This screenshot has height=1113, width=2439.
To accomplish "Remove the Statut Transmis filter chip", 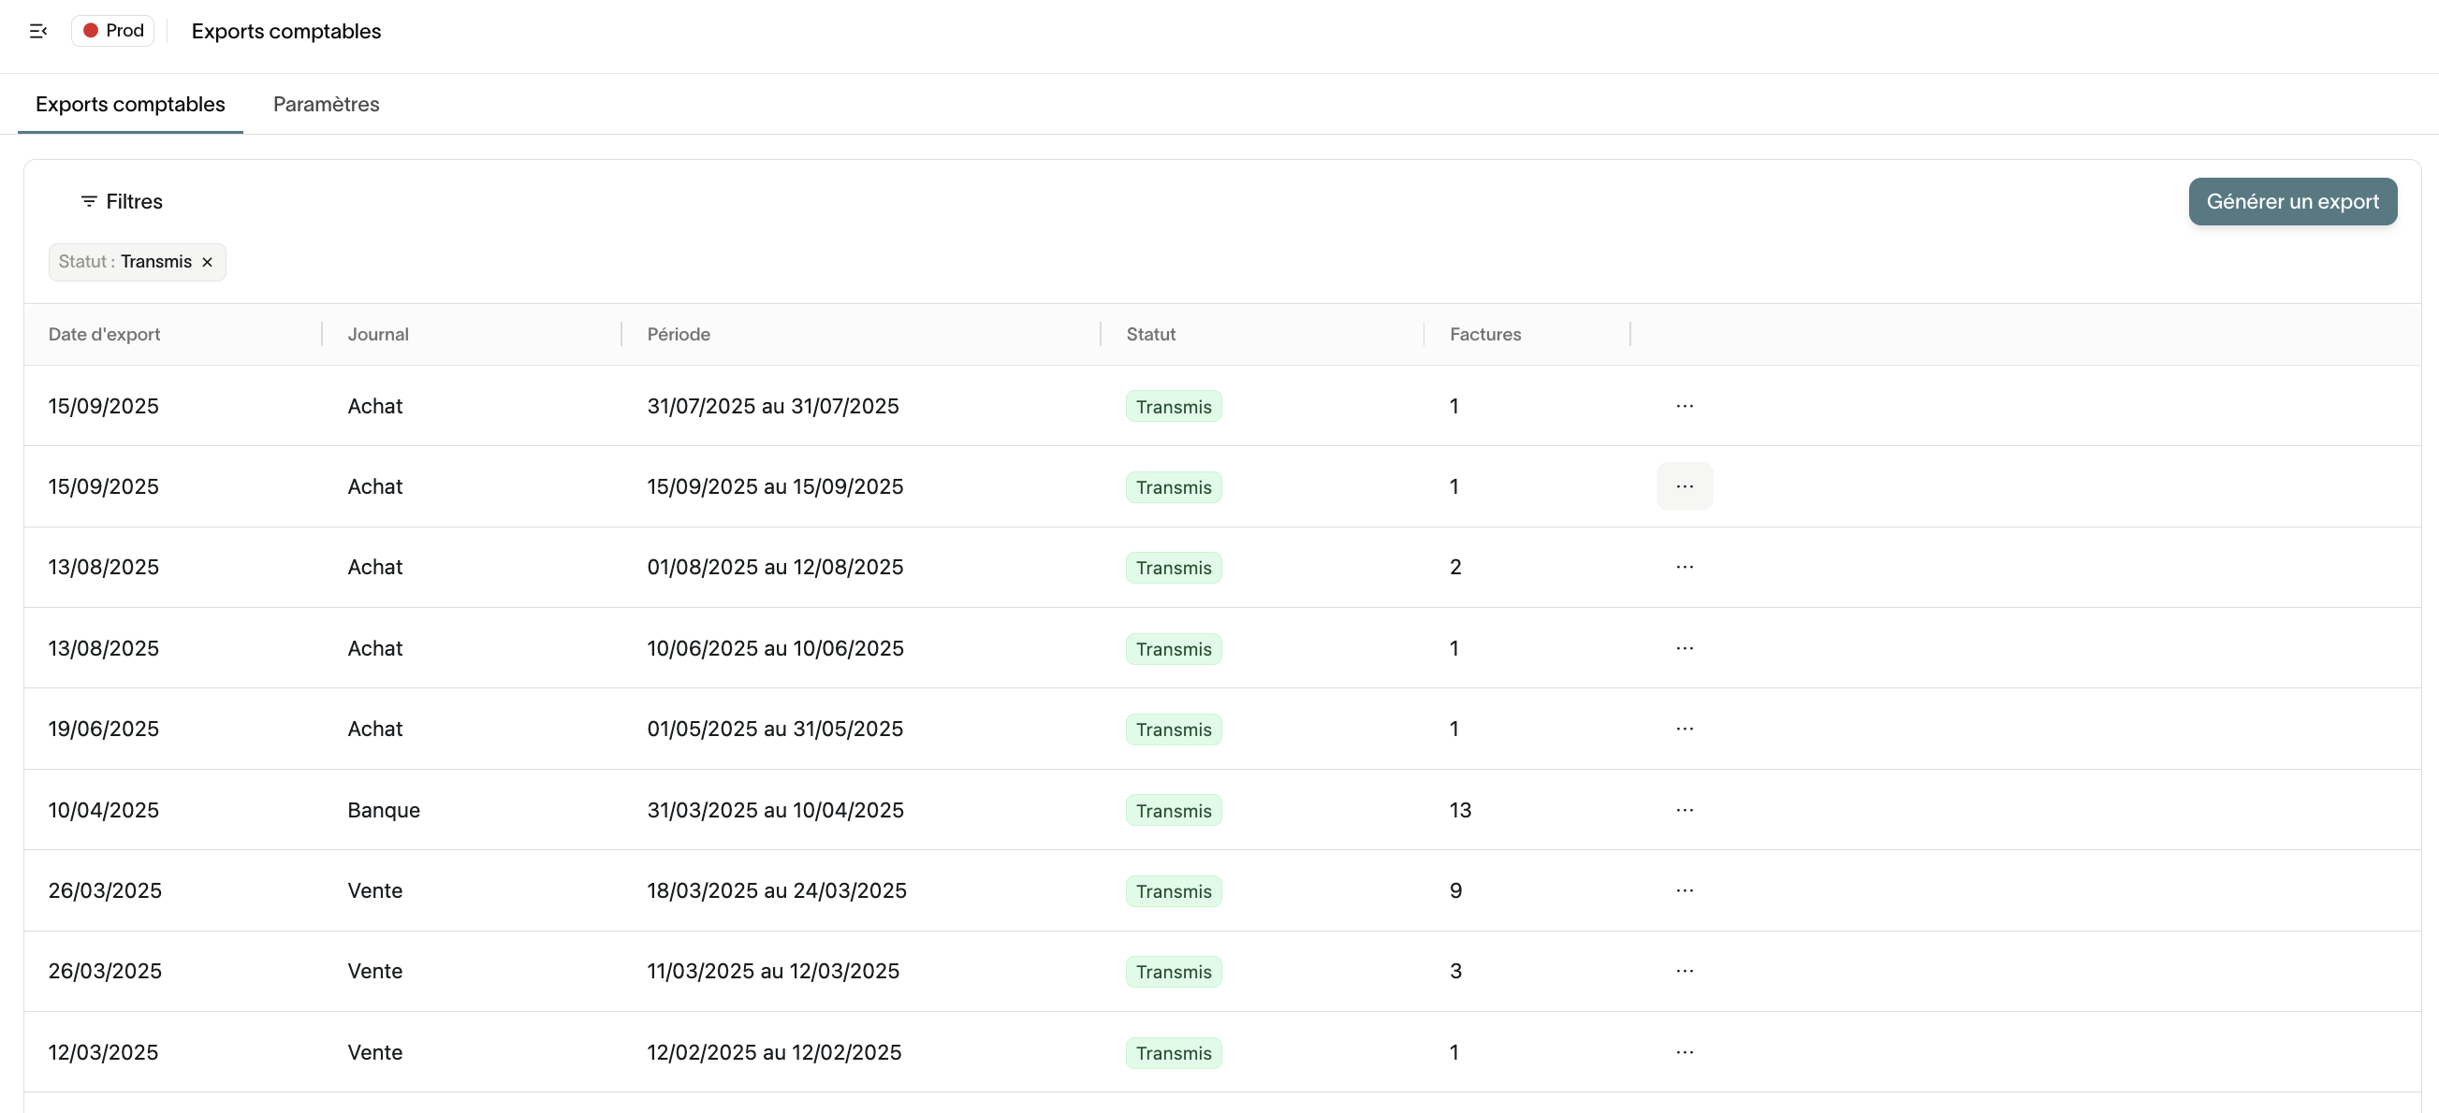I will [x=208, y=262].
